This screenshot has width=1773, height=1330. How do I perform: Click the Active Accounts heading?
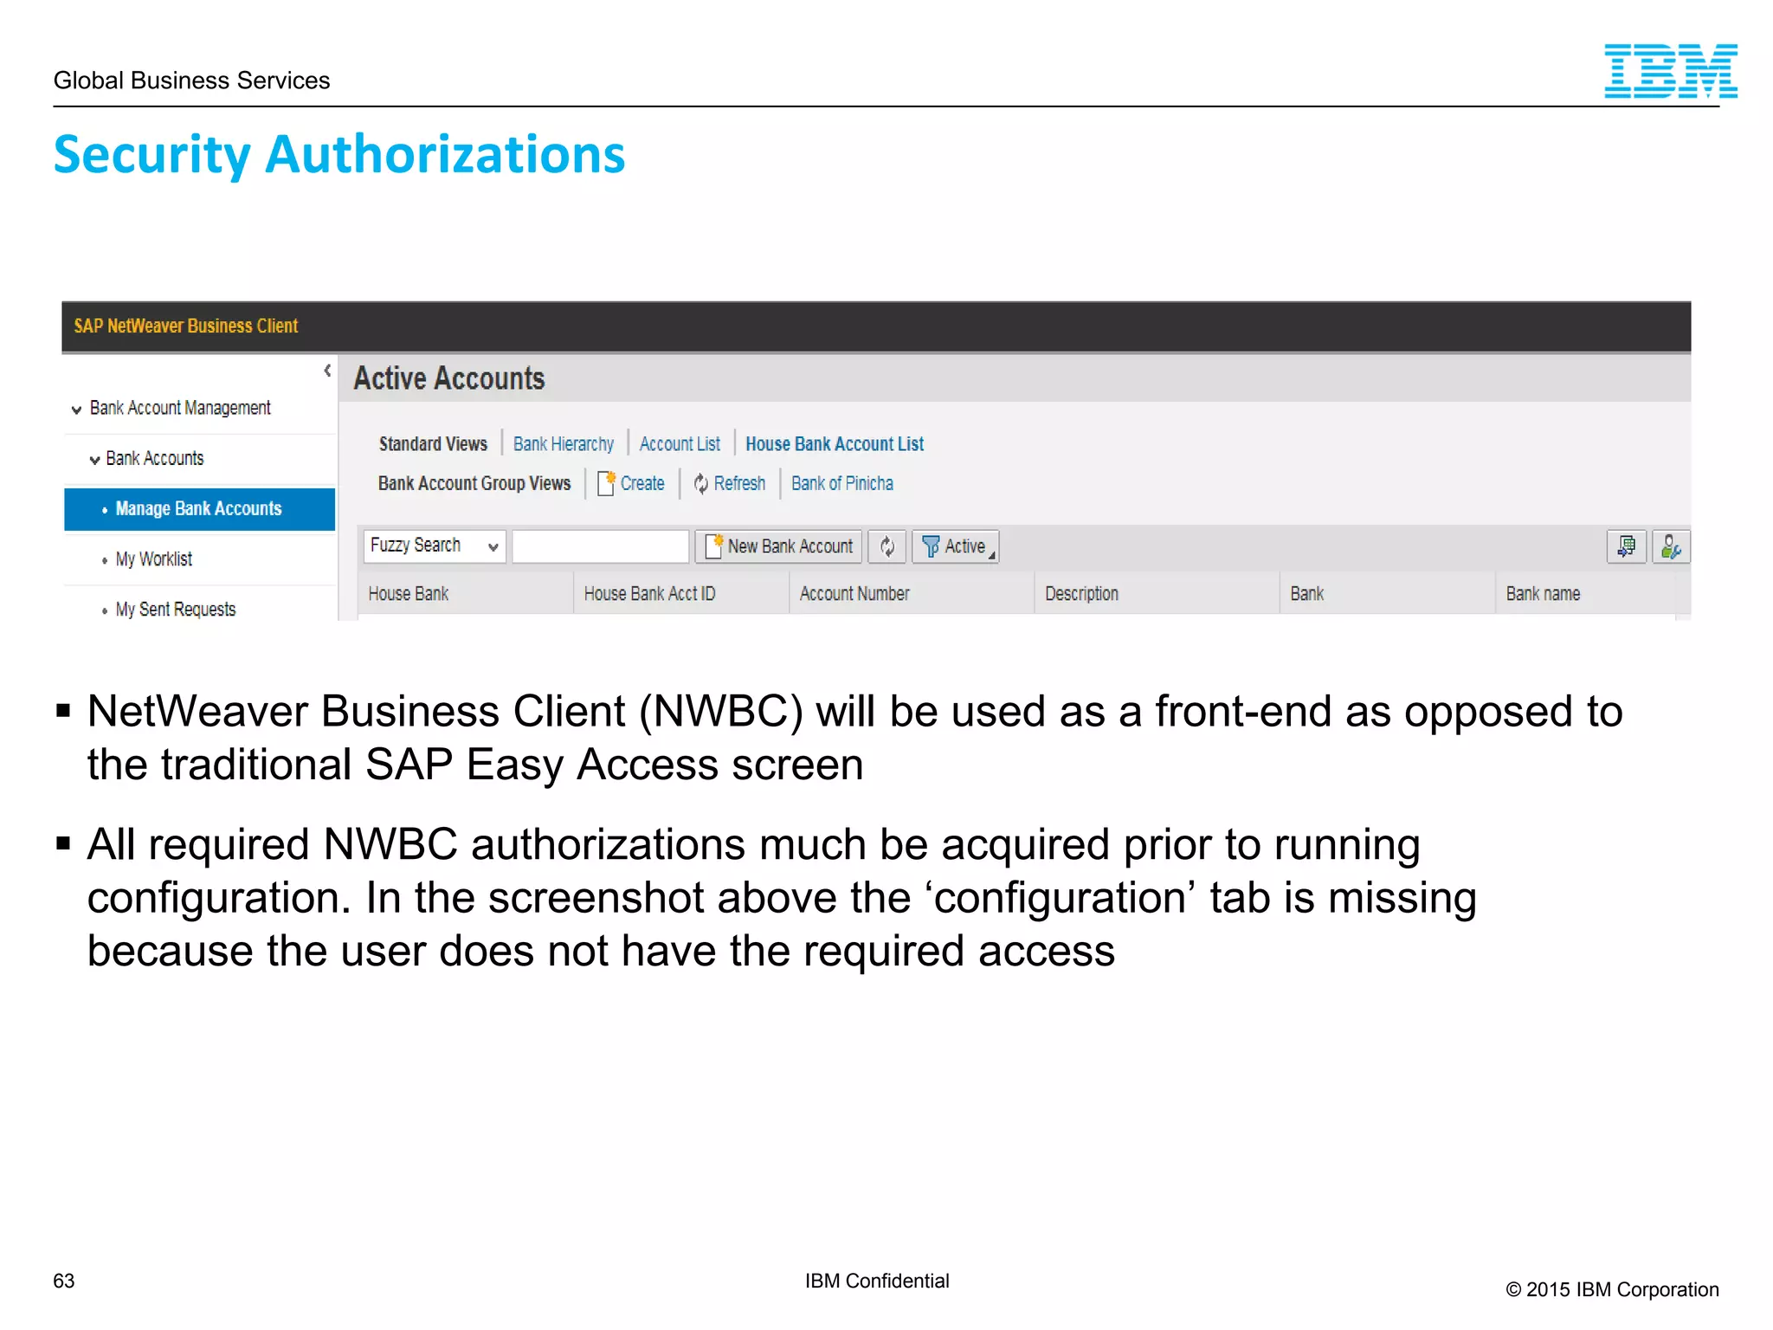click(x=449, y=378)
